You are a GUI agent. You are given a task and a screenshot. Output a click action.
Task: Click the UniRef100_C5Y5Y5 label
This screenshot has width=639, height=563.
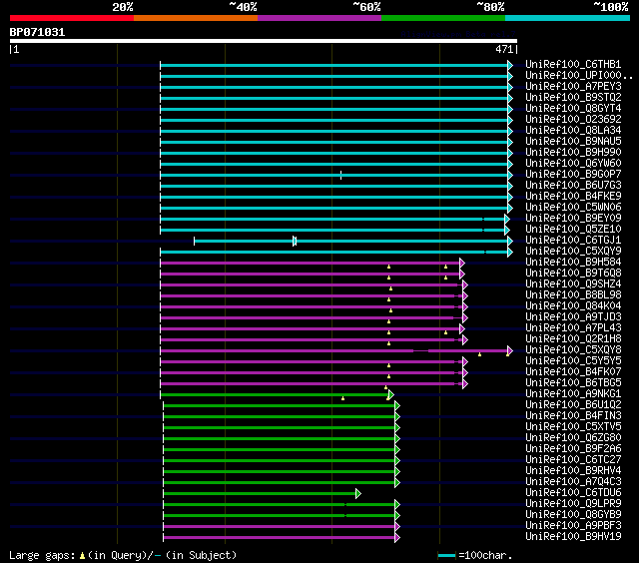pyautogui.click(x=573, y=361)
